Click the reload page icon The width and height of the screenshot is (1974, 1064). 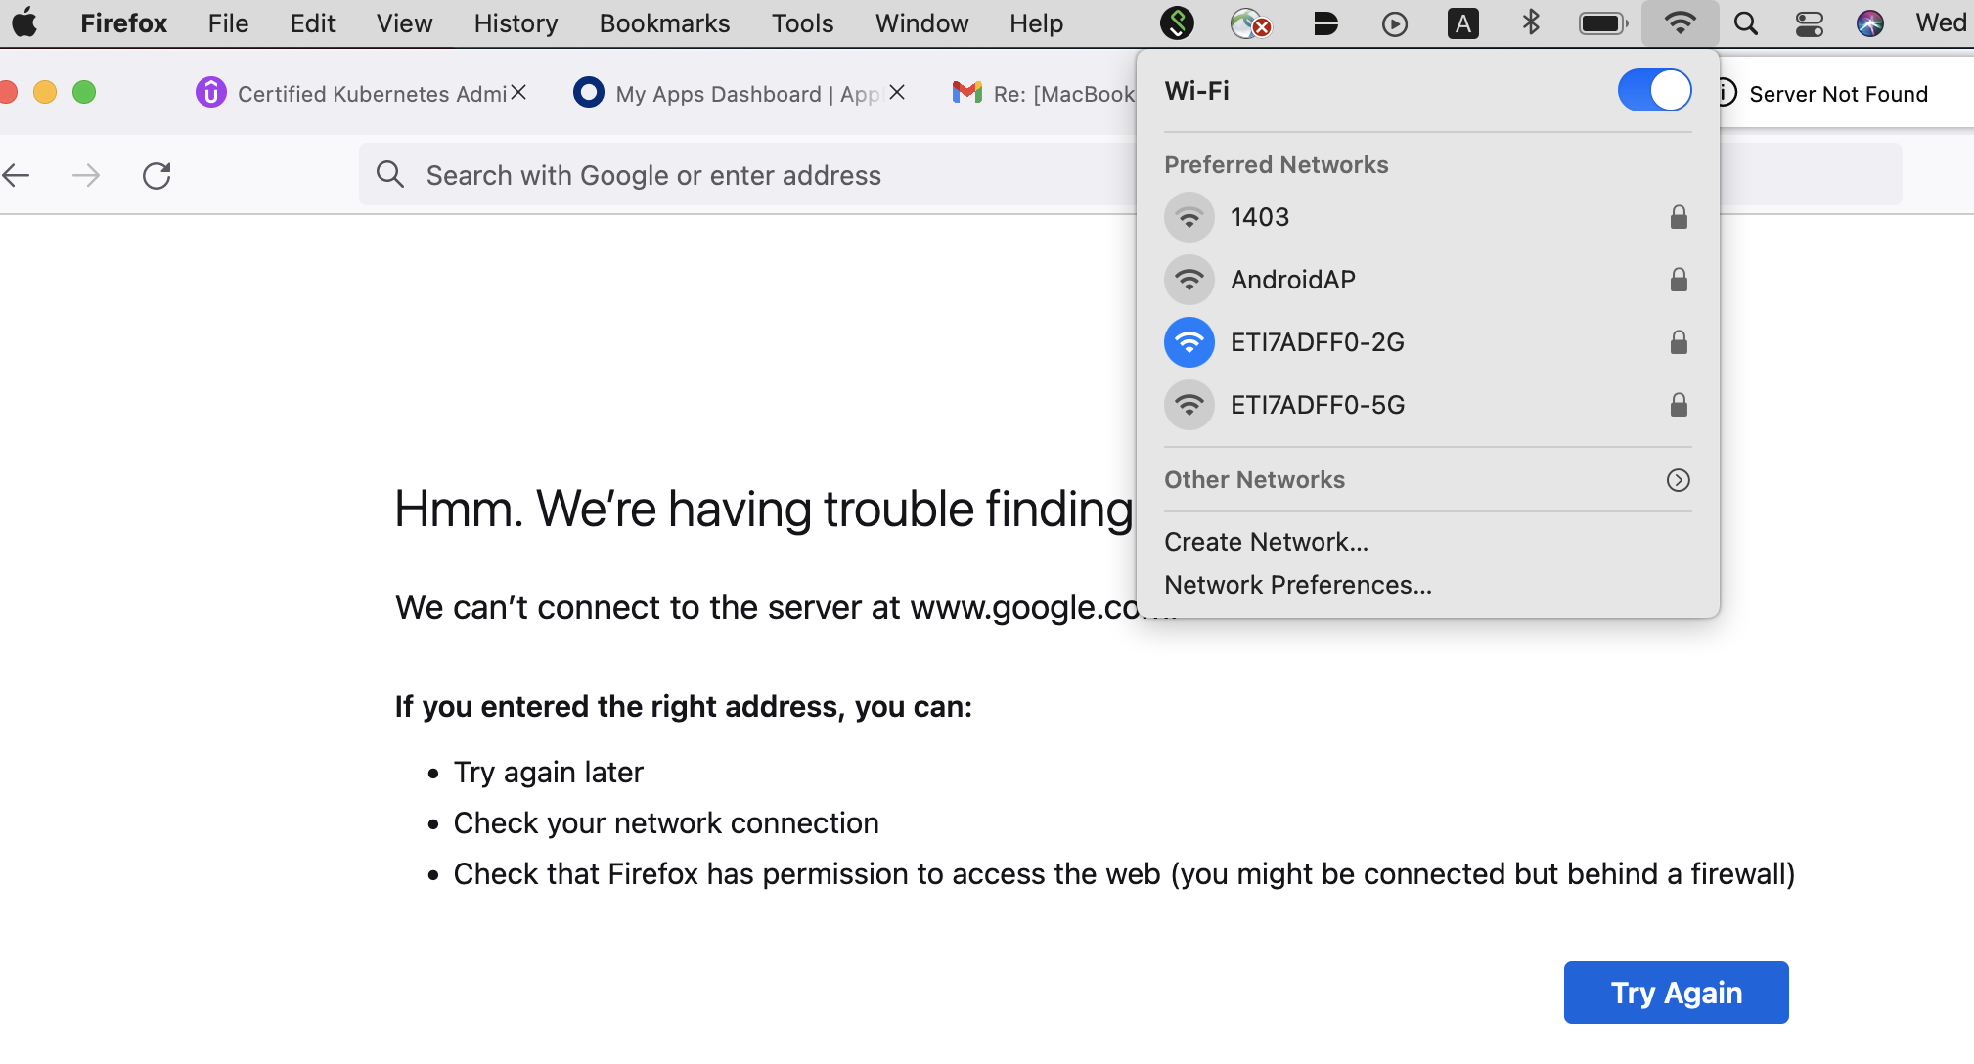pyautogui.click(x=157, y=176)
